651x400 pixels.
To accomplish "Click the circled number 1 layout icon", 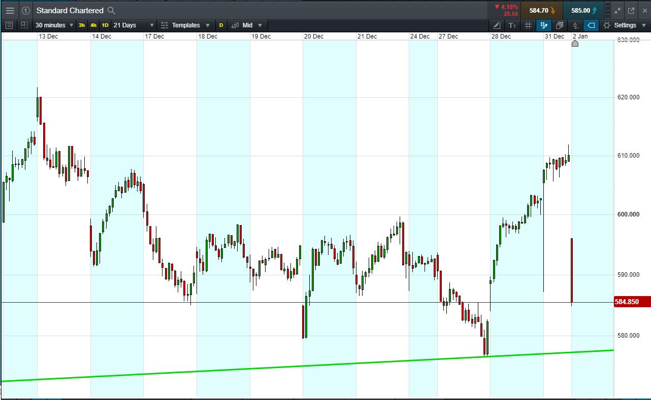I will click(26, 10).
